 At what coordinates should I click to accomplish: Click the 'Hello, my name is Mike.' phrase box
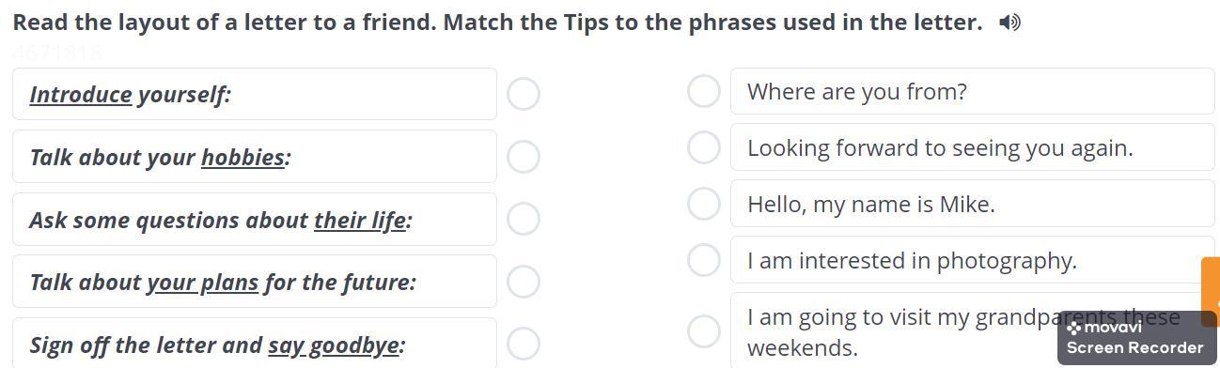coord(973,204)
